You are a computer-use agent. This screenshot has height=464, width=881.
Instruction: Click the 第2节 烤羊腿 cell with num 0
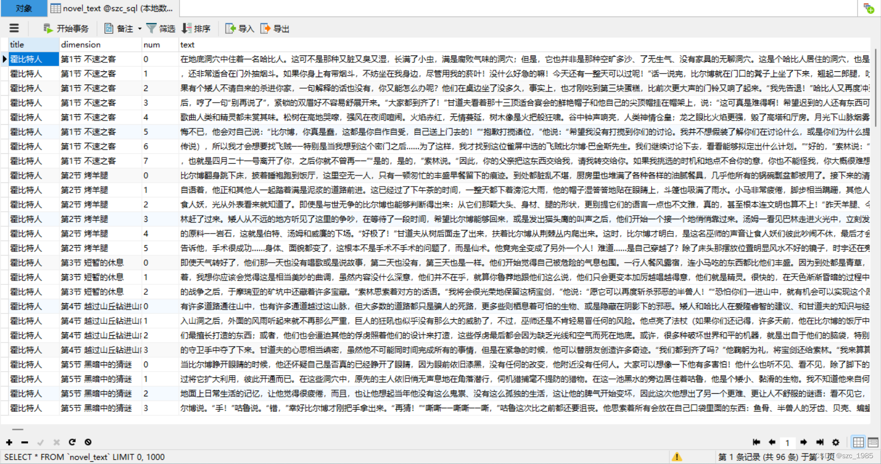(100, 175)
